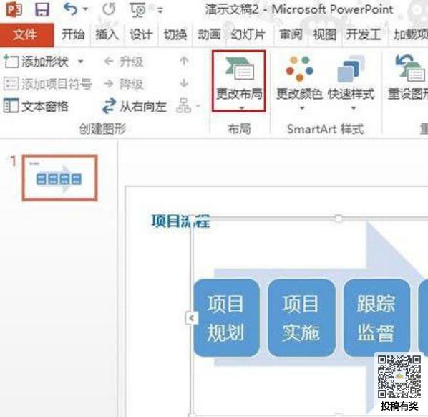Click 添加形状 button
The image size is (428, 417).
[x=36, y=62]
